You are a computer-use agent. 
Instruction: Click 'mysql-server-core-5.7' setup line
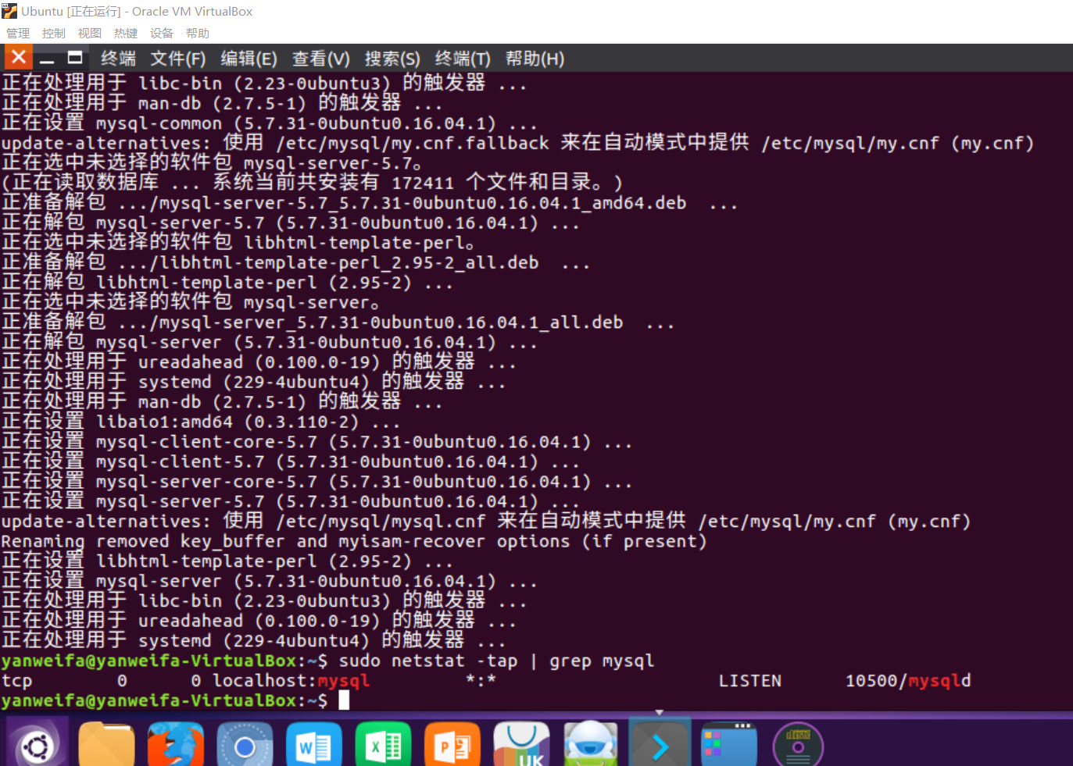pos(317,483)
